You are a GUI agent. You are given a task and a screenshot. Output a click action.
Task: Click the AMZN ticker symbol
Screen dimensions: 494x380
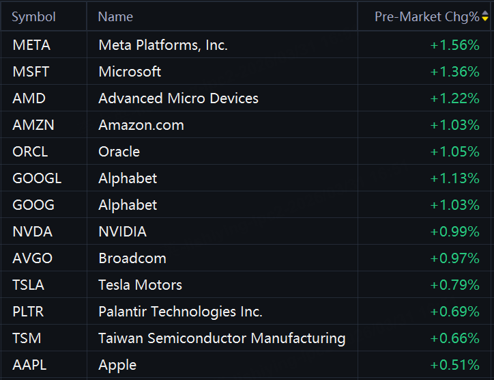coord(33,125)
